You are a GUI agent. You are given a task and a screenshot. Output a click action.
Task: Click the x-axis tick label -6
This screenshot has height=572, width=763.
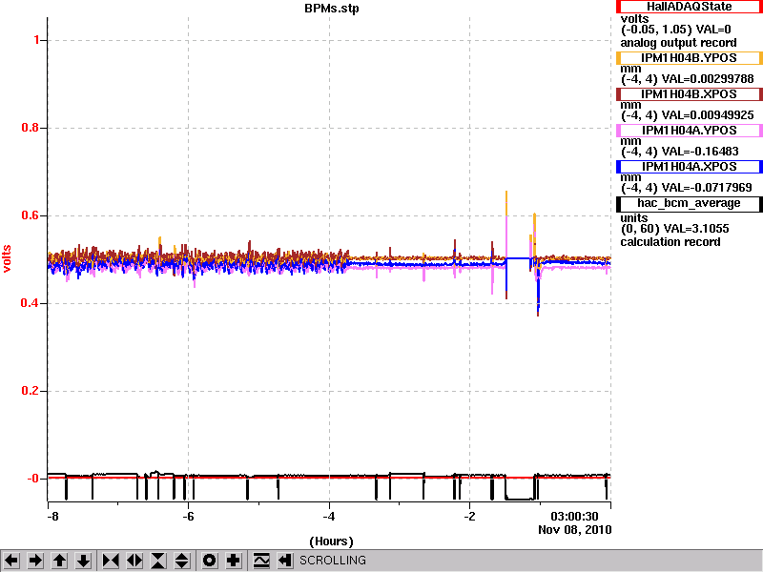[188, 517]
